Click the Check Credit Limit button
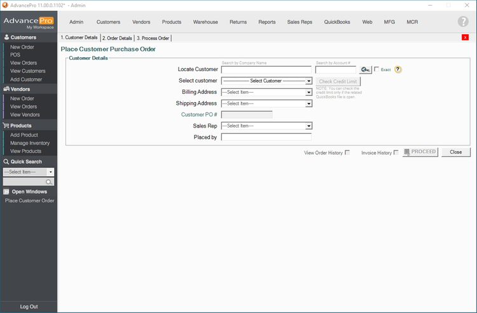The height and width of the screenshot is (313, 477). [x=338, y=81]
